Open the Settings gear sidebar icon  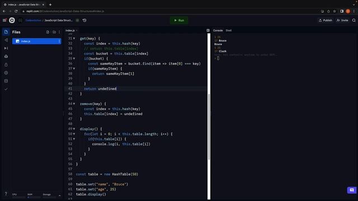[6, 73]
